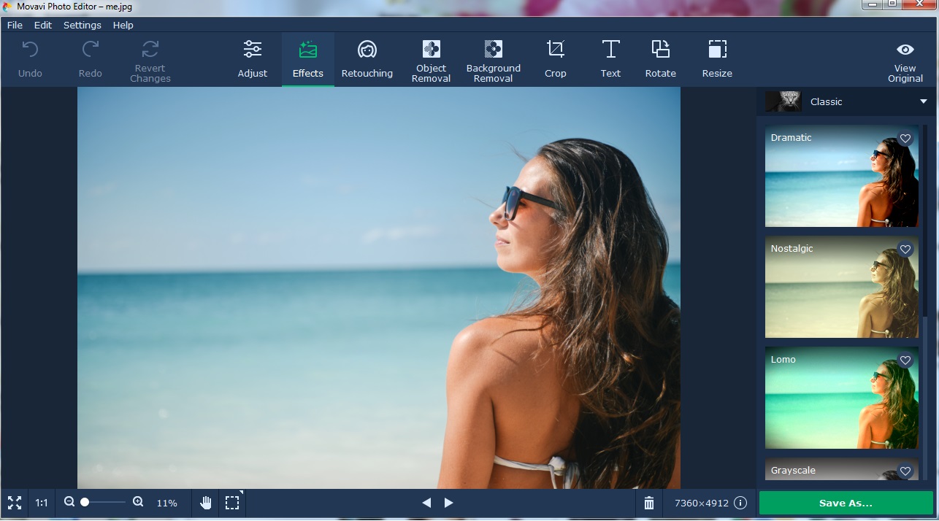Open the File menu
This screenshot has height=521, width=939.
[x=15, y=25]
